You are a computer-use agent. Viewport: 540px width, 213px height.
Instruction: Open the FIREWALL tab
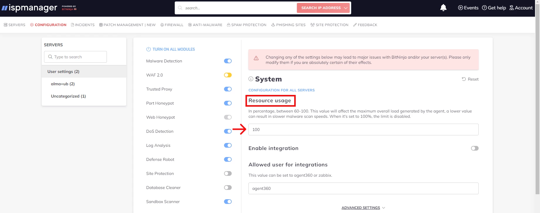click(x=172, y=25)
